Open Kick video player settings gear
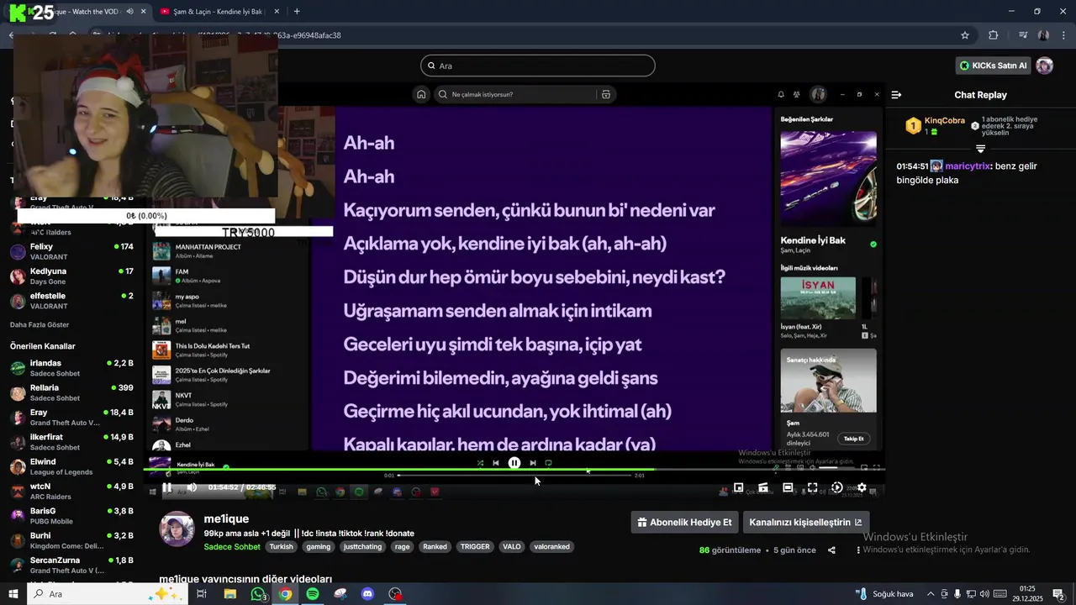This screenshot has width=1076, height=605. point(862,487)
